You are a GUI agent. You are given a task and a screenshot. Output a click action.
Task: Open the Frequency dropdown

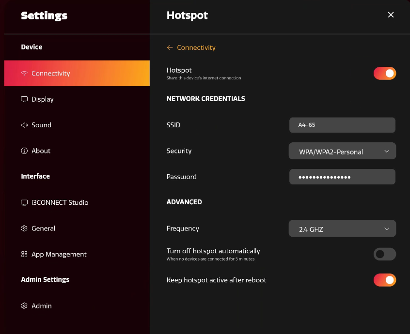[x=342, y=228]
